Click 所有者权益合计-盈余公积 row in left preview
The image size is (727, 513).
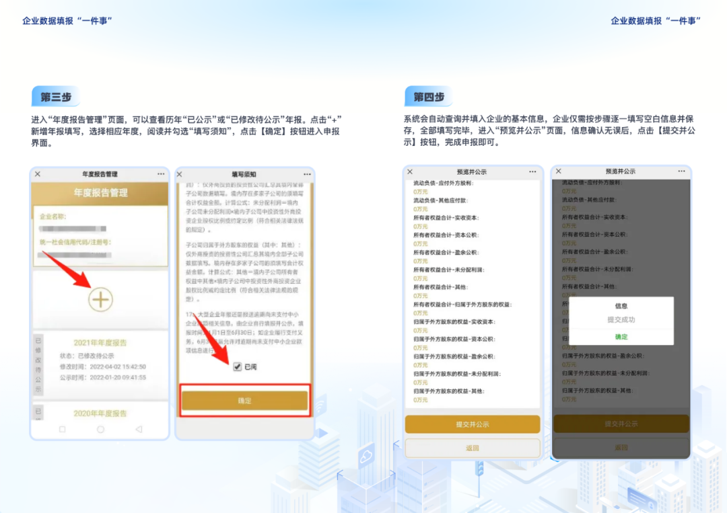(446, 252)
